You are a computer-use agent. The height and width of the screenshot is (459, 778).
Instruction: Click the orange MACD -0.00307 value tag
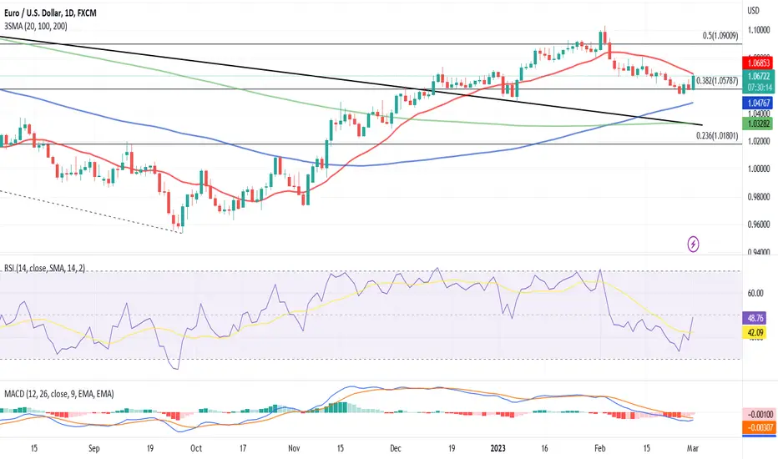[x=759, y=427]
